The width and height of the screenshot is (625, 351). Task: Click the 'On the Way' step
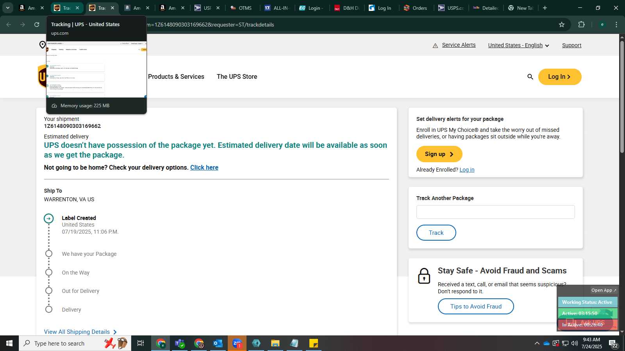coord(76,273)
